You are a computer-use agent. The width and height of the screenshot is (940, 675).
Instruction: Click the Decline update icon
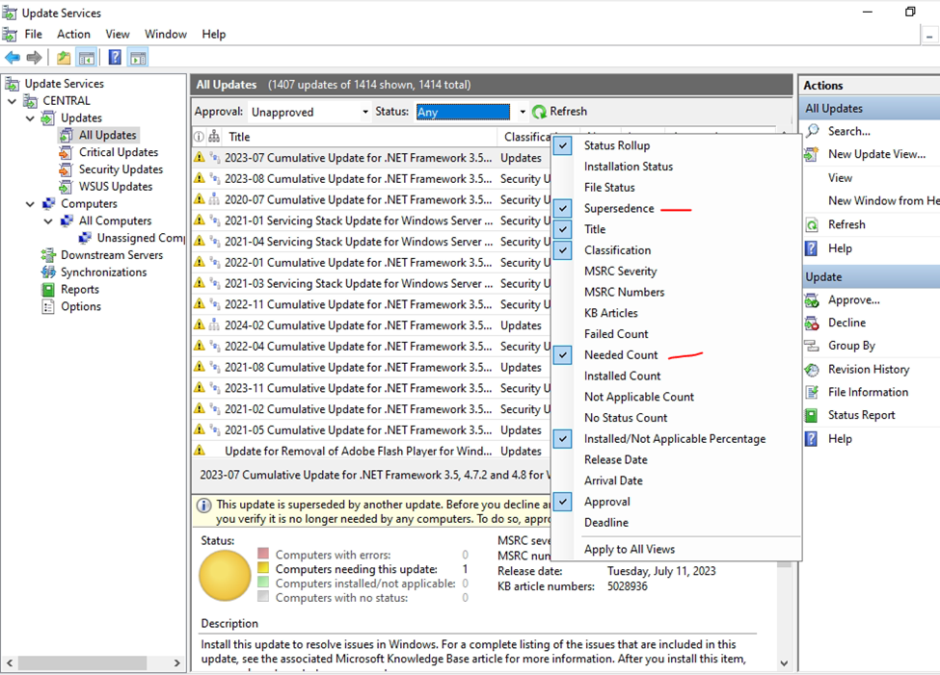[813, 323]
